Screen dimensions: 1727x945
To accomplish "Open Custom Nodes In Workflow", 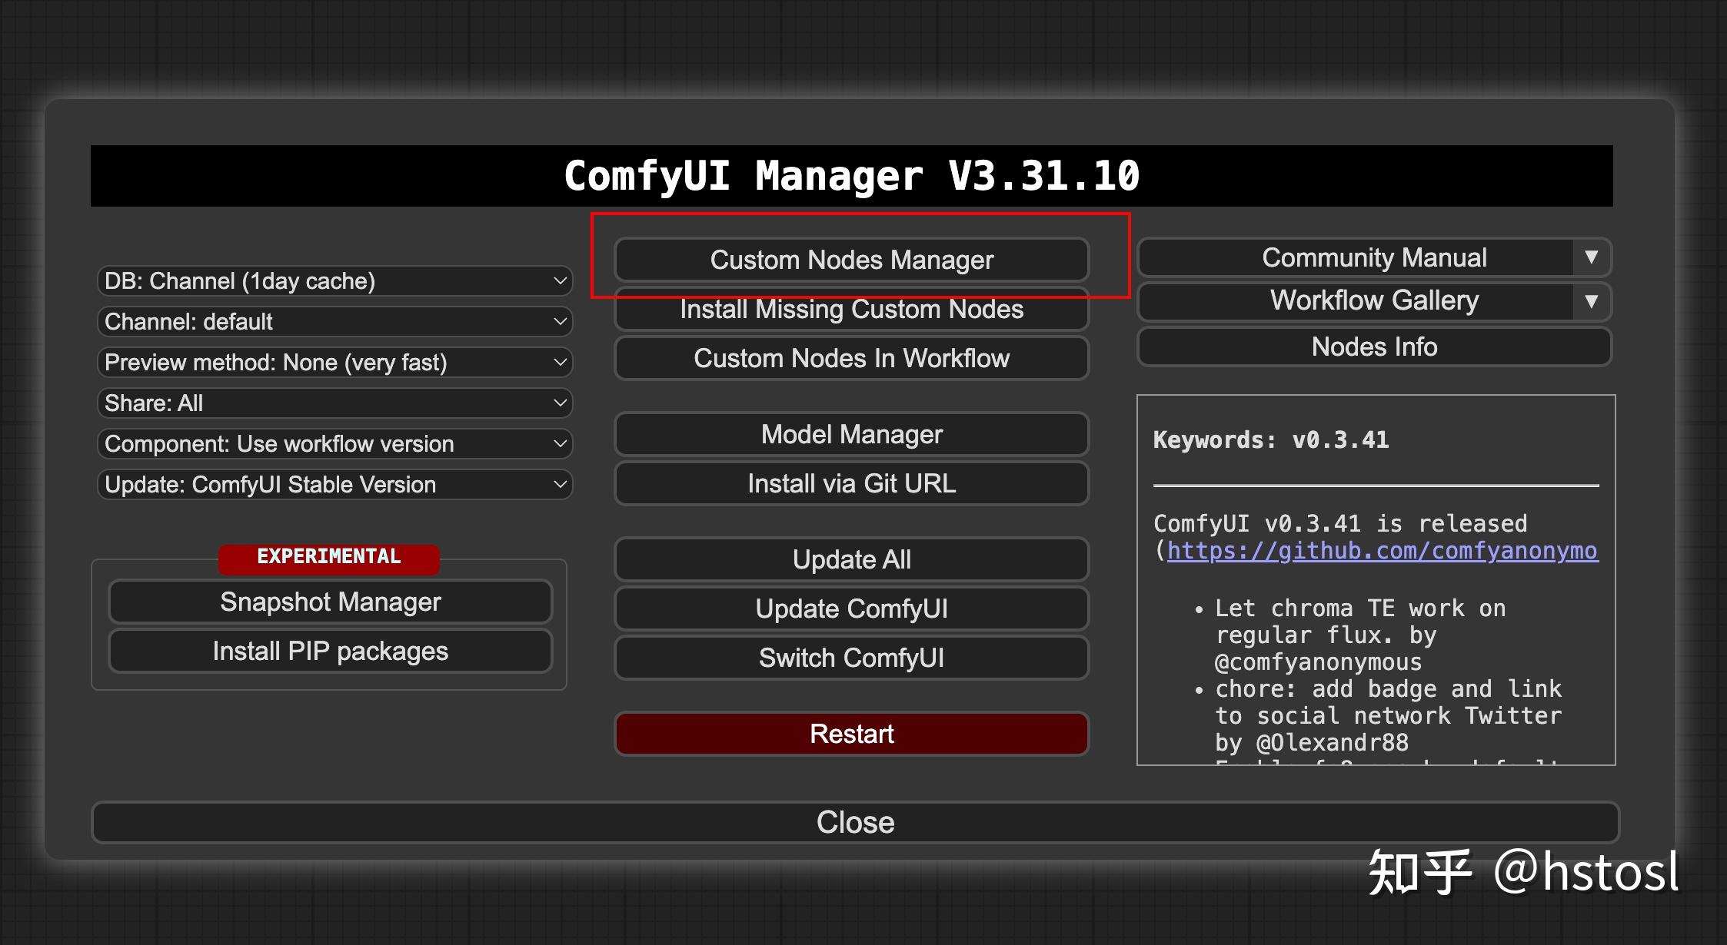I will pyautogui.click(x=851, y=358).
